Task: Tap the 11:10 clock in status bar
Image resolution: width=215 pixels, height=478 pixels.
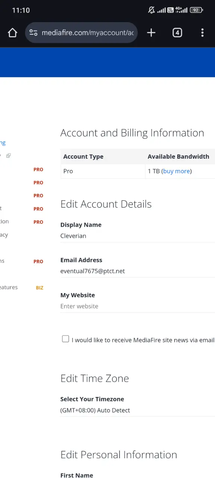Action: tap(21, 10)
